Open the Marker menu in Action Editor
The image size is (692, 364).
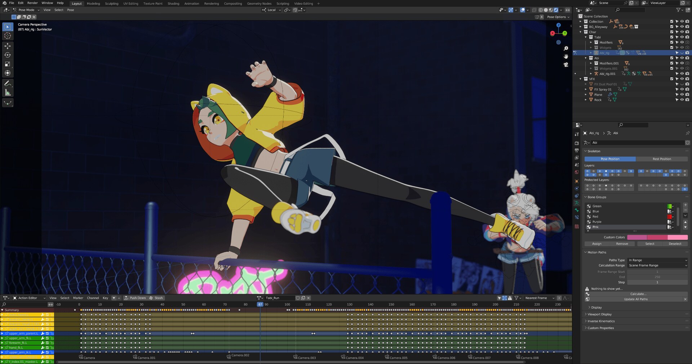(78, 298)
